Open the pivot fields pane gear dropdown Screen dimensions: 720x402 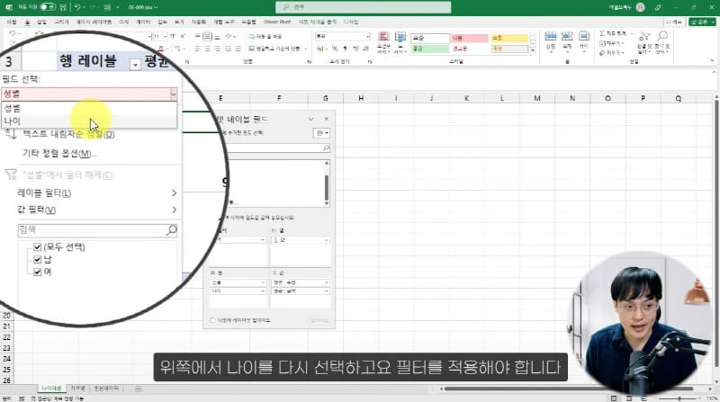321,133
